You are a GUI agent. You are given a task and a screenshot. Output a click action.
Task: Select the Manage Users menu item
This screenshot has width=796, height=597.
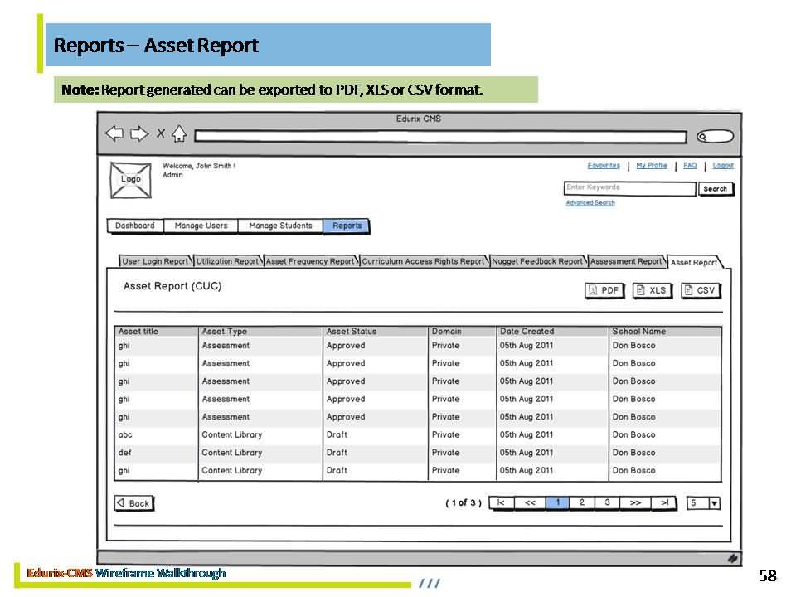click(201, 226)
